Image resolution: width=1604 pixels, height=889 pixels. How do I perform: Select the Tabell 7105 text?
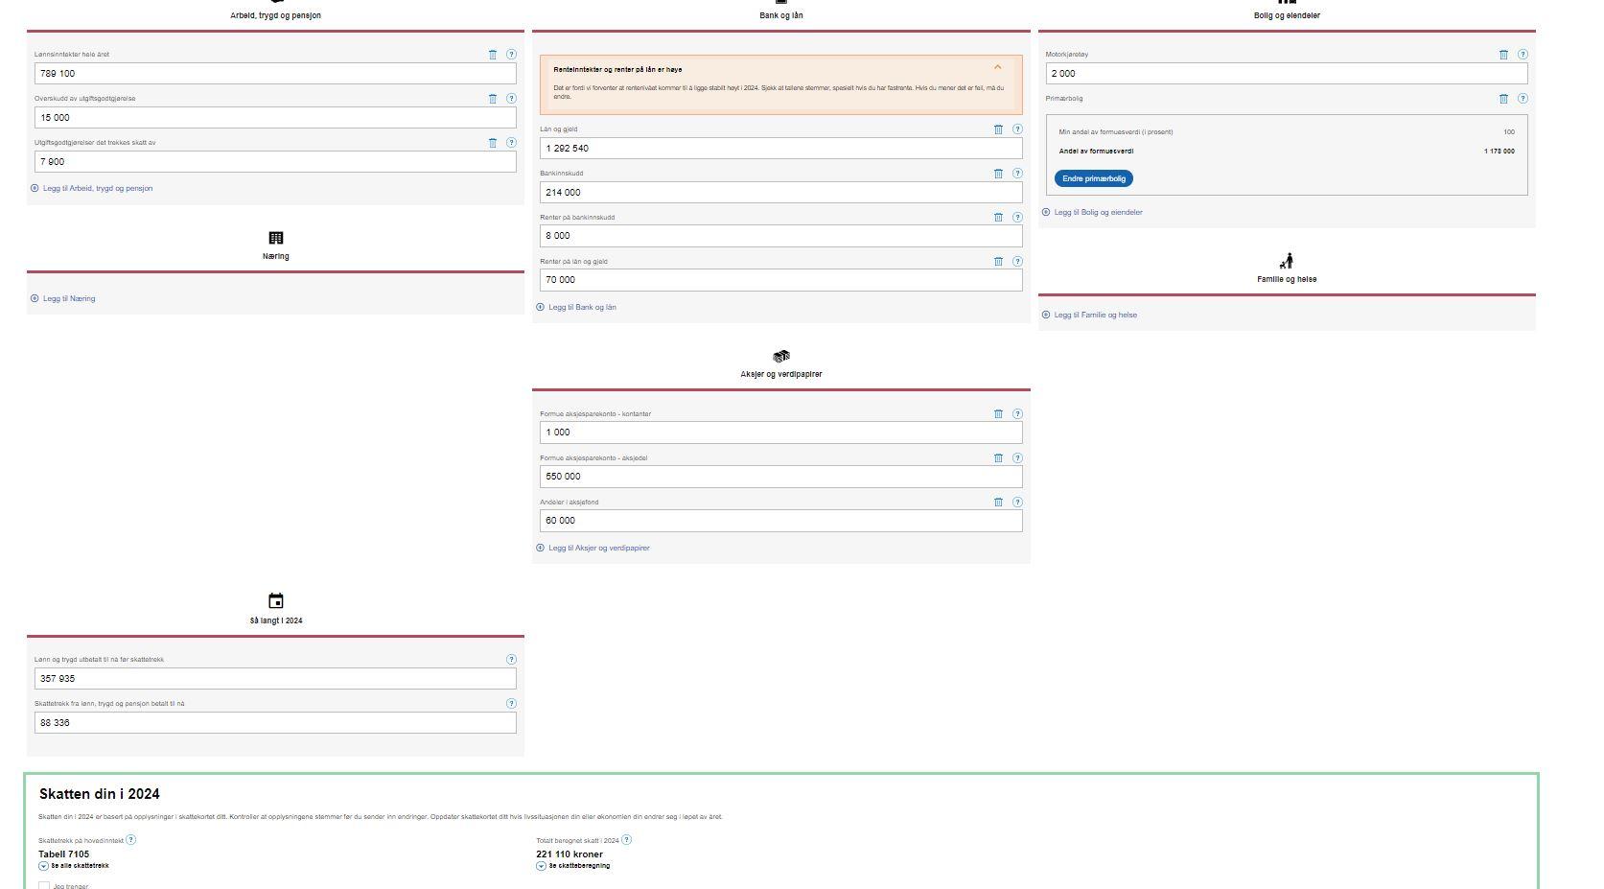pos(64,854)
